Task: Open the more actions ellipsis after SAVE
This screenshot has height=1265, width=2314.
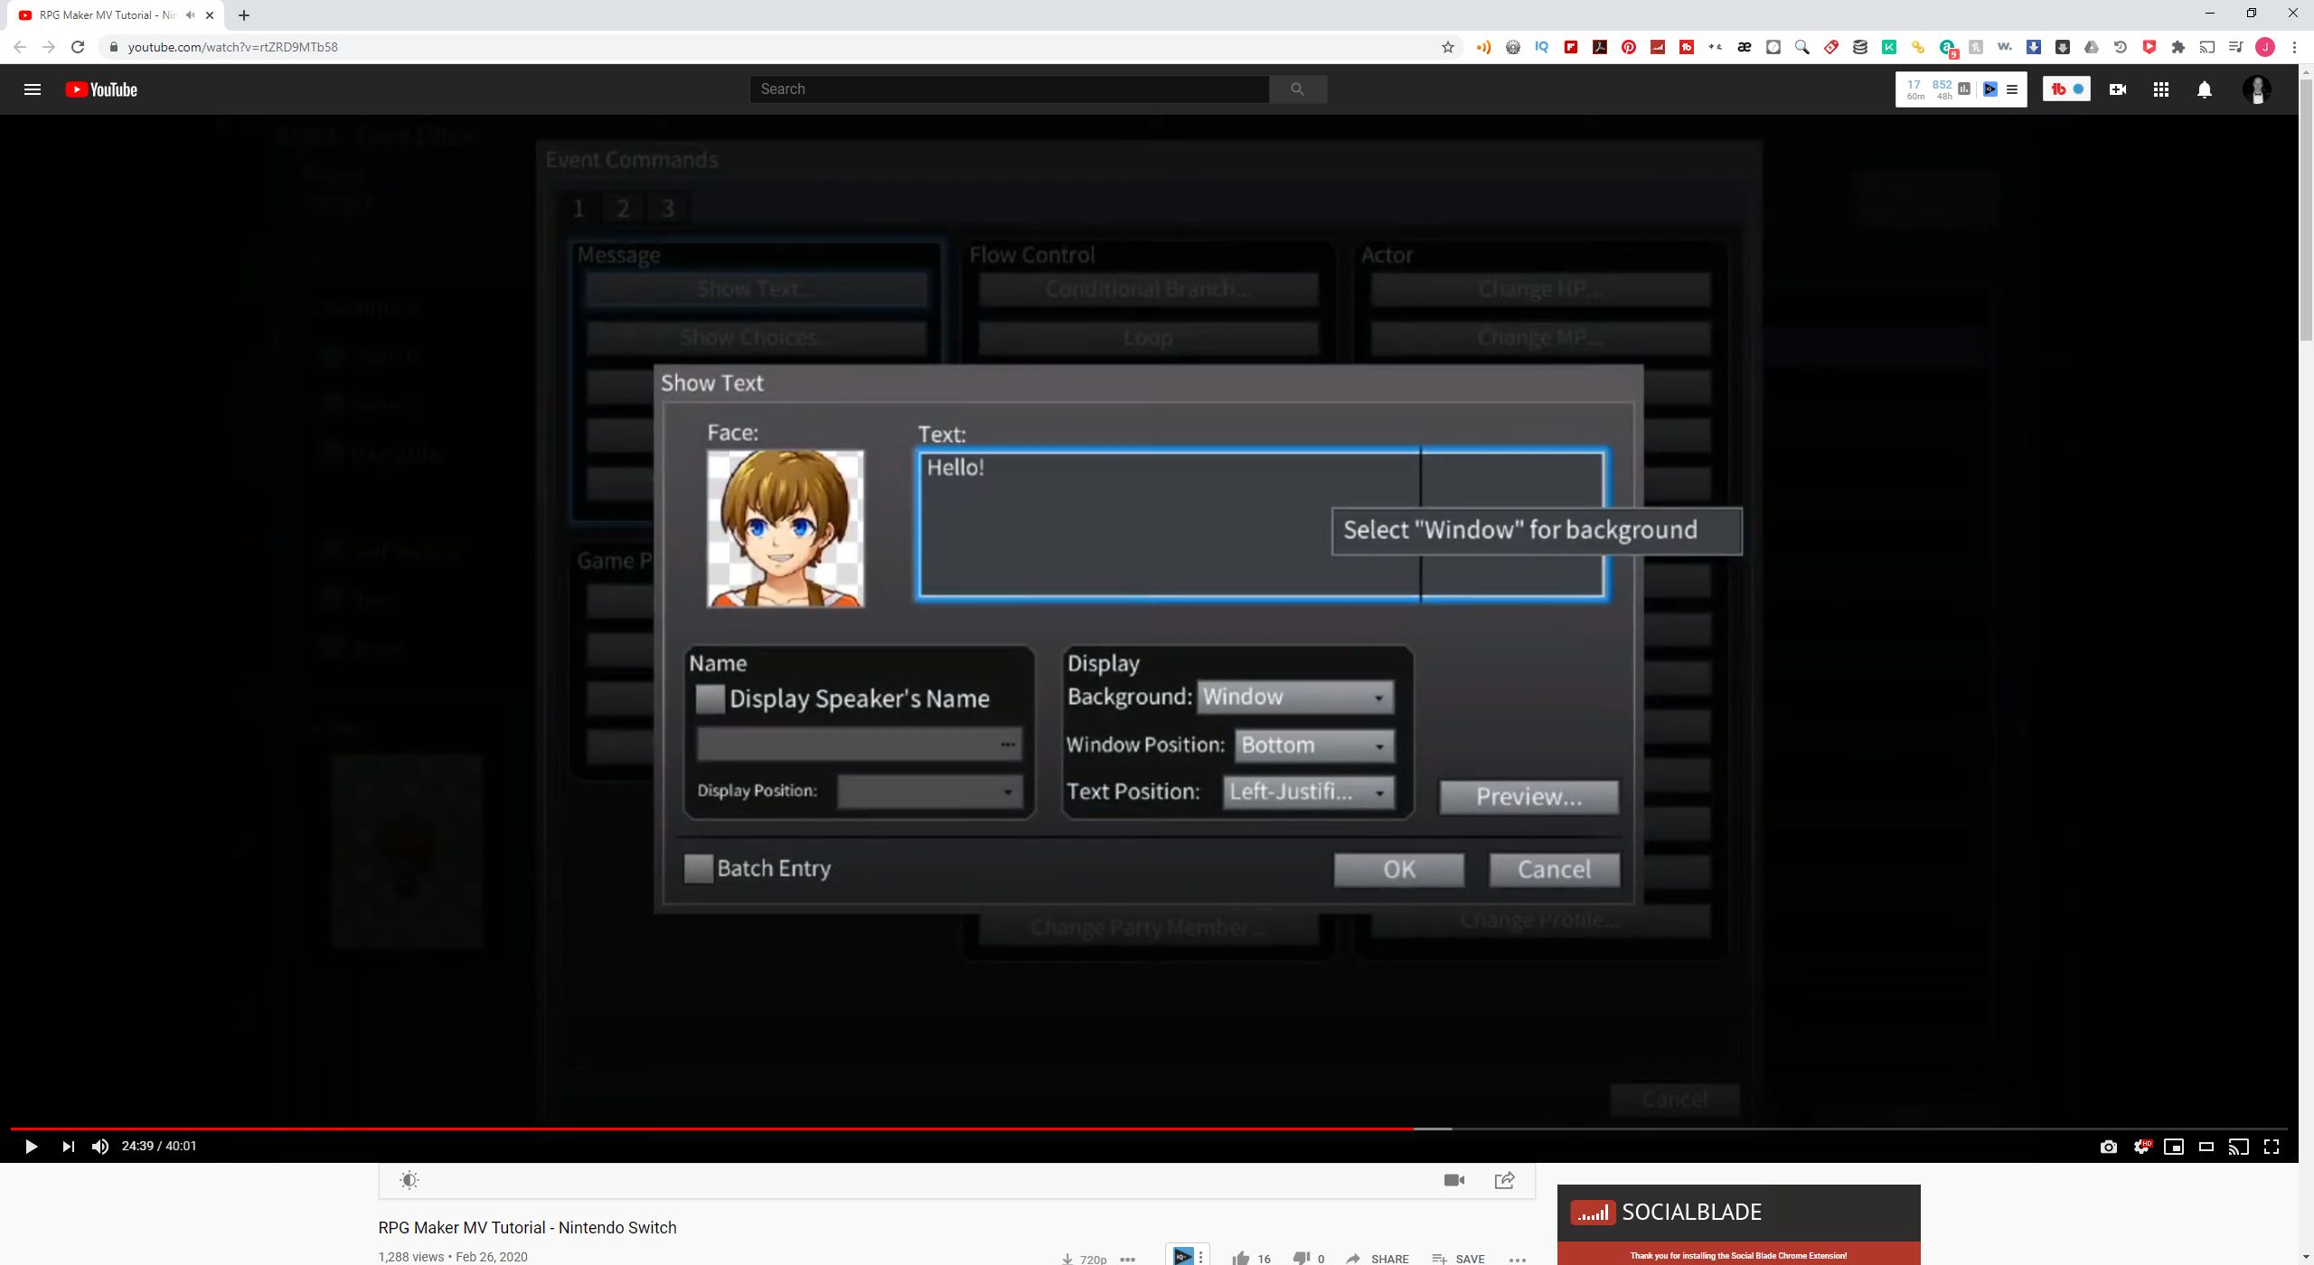Action: pyautogui.click(x=1518, y=1259)
